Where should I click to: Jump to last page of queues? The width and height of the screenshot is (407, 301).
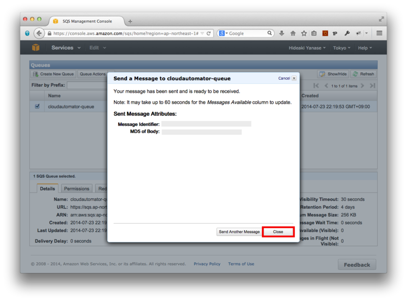pos(372,85)
